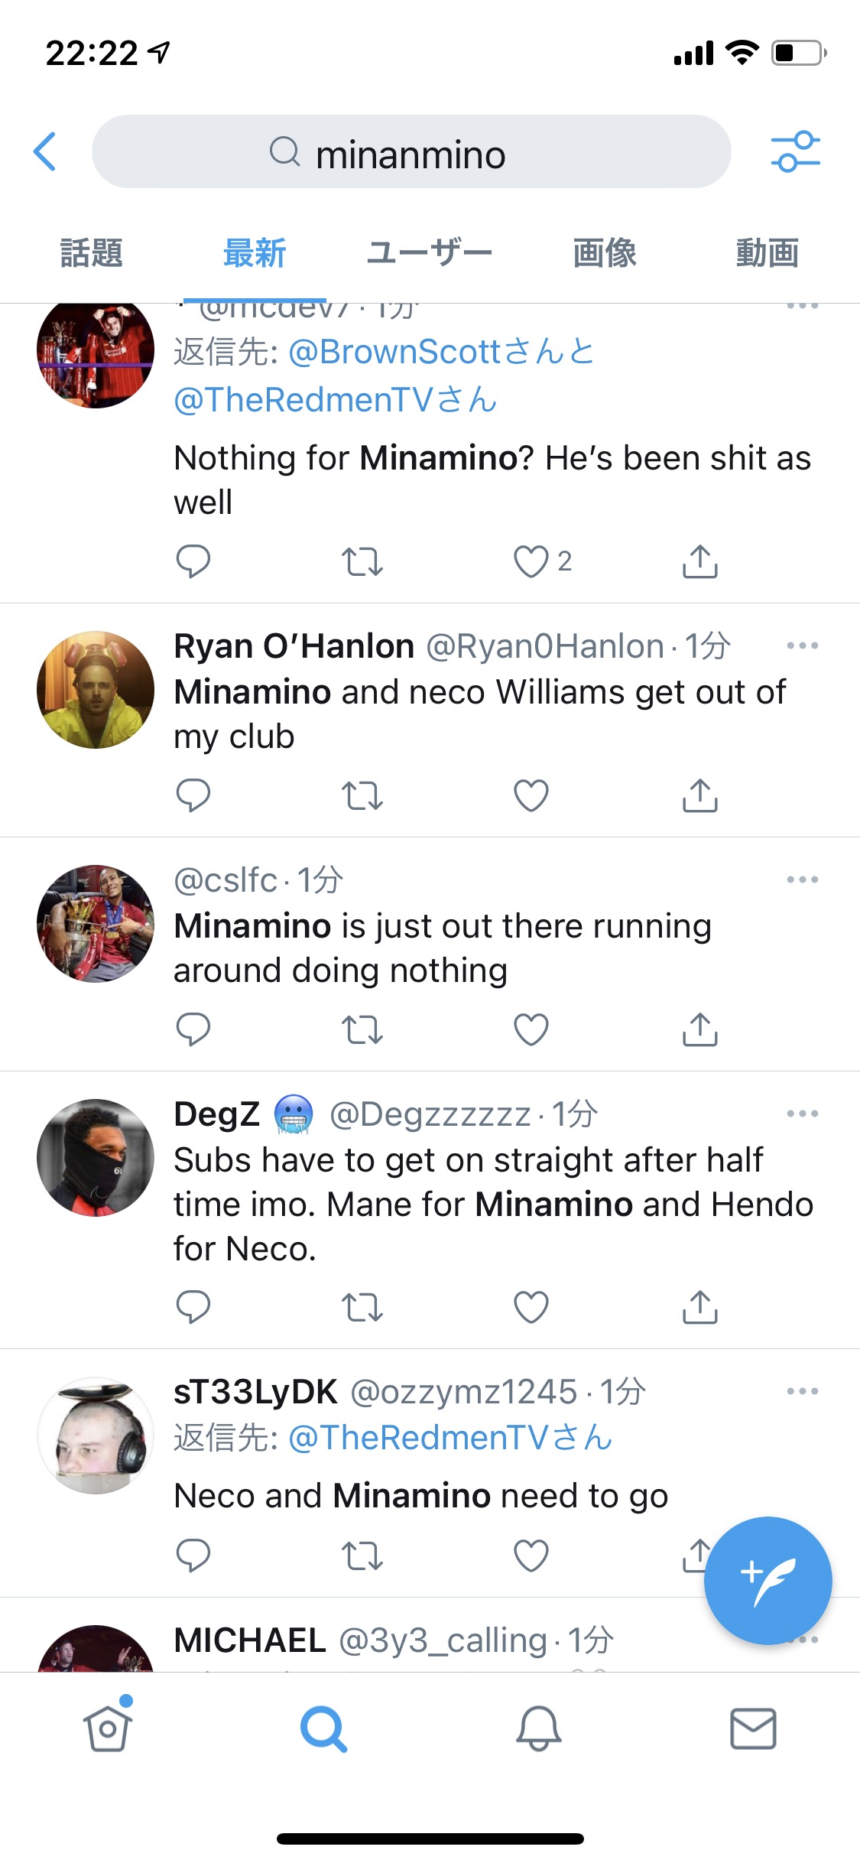Share DegZ's tweet
The height and width of the screenshot is (1863, 860).
(699, 1306)
